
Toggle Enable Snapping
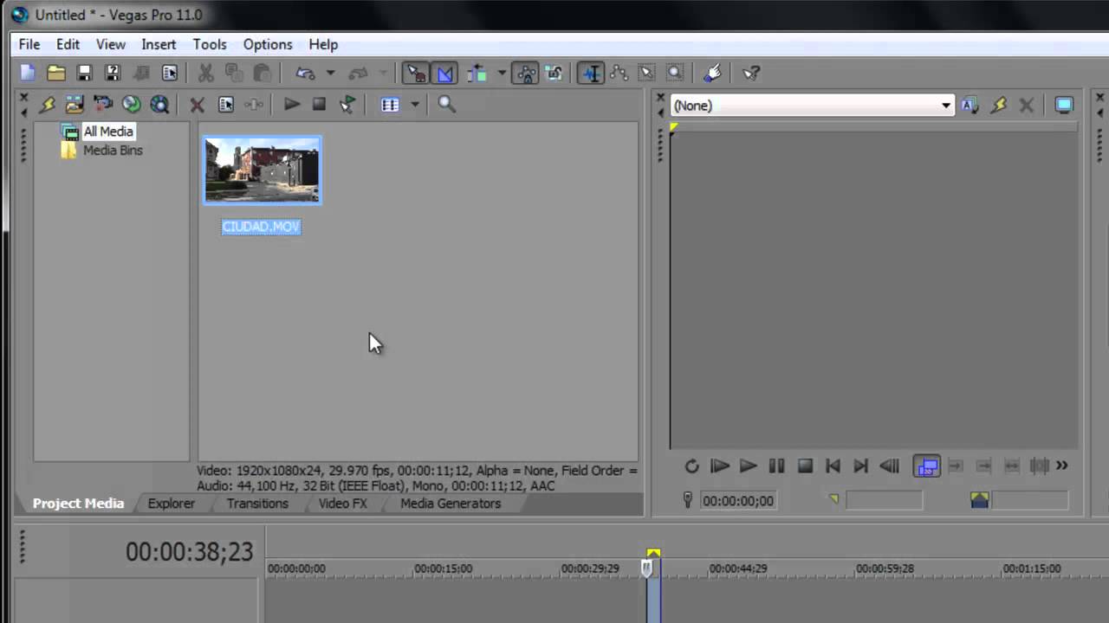pos(417,74)
